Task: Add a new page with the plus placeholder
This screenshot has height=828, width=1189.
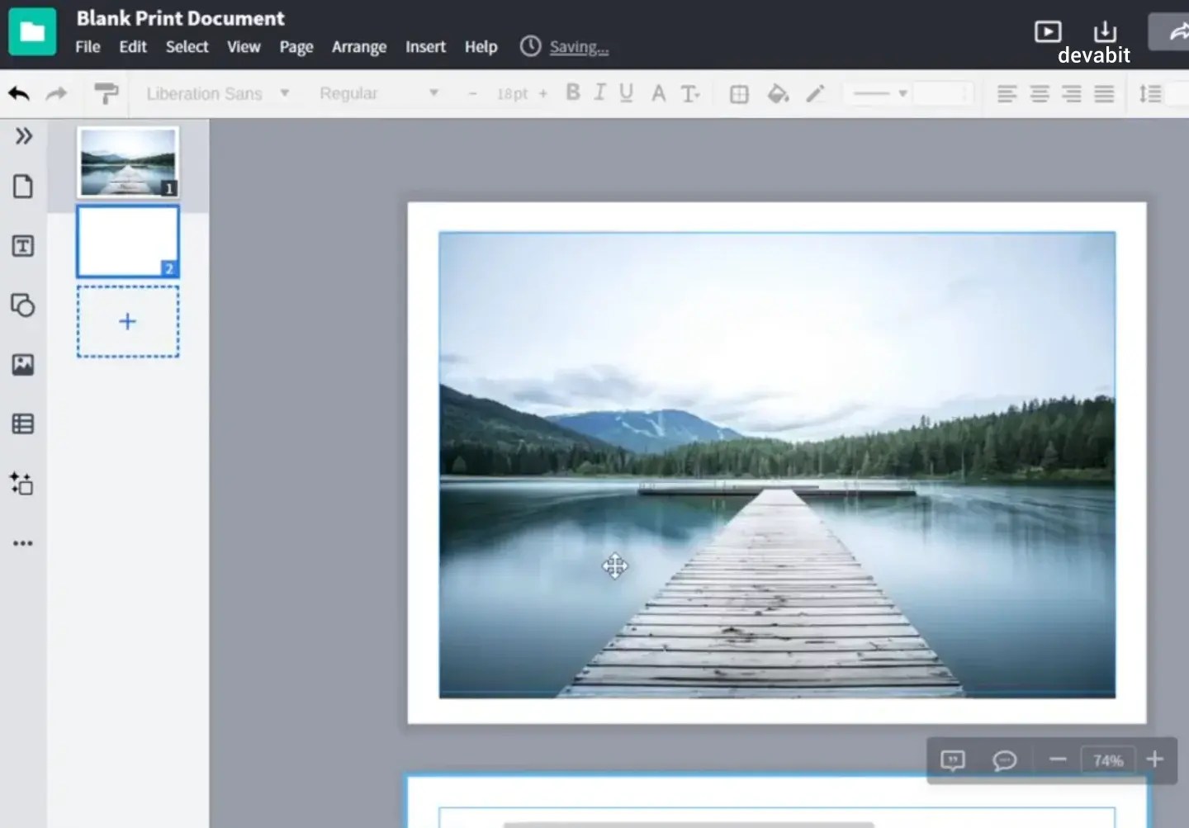Action: [127, 321]
